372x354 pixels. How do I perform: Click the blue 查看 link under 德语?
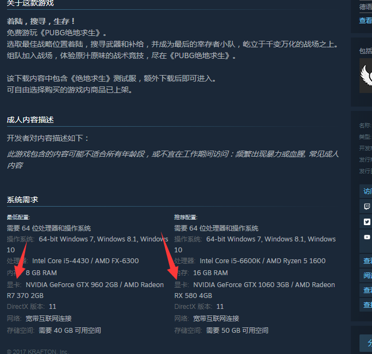pyautogui.click(x=365, y=21)
